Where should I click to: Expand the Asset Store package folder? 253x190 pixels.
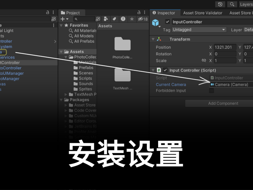point(66,105)
